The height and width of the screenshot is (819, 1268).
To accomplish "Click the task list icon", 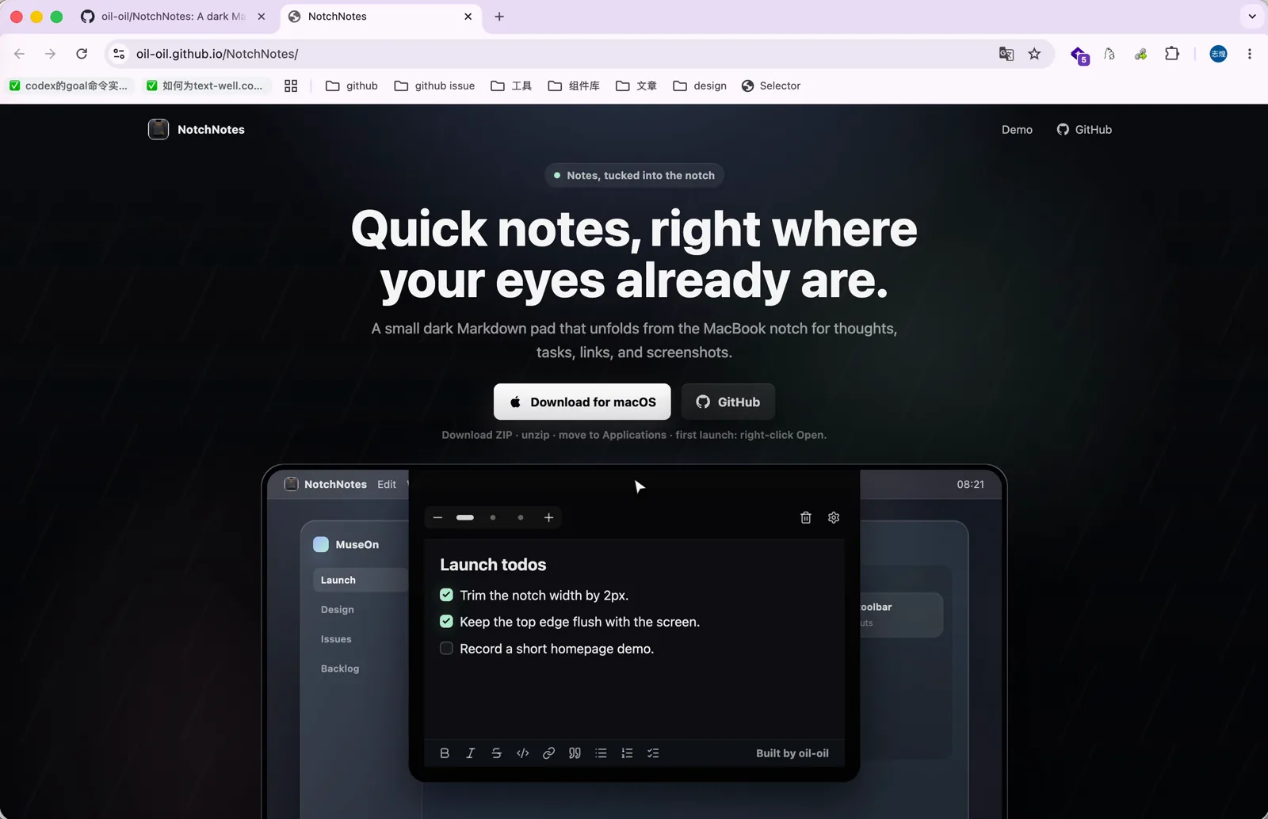I will 653,753.
